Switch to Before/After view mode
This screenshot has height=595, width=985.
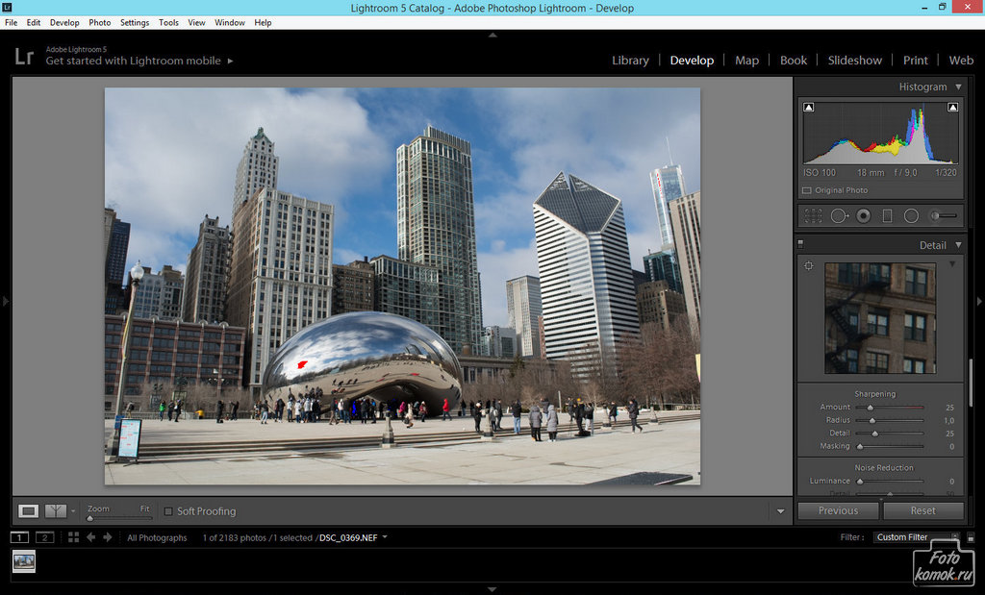[55, 511]
